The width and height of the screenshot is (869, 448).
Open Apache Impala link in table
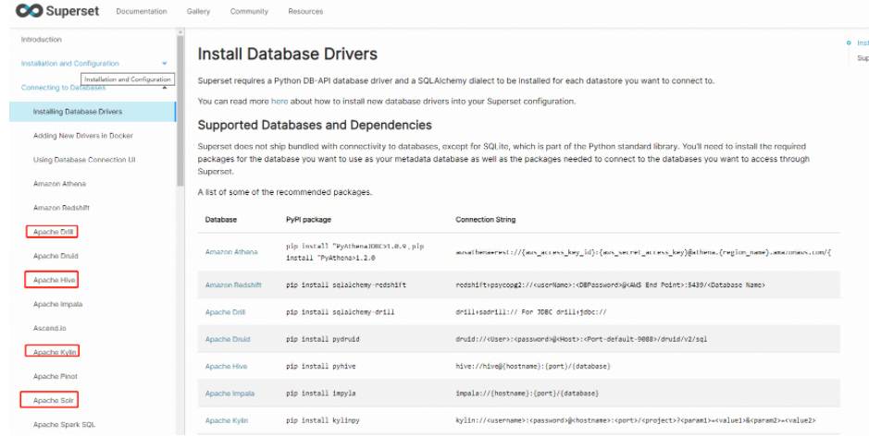pos(230,394)
